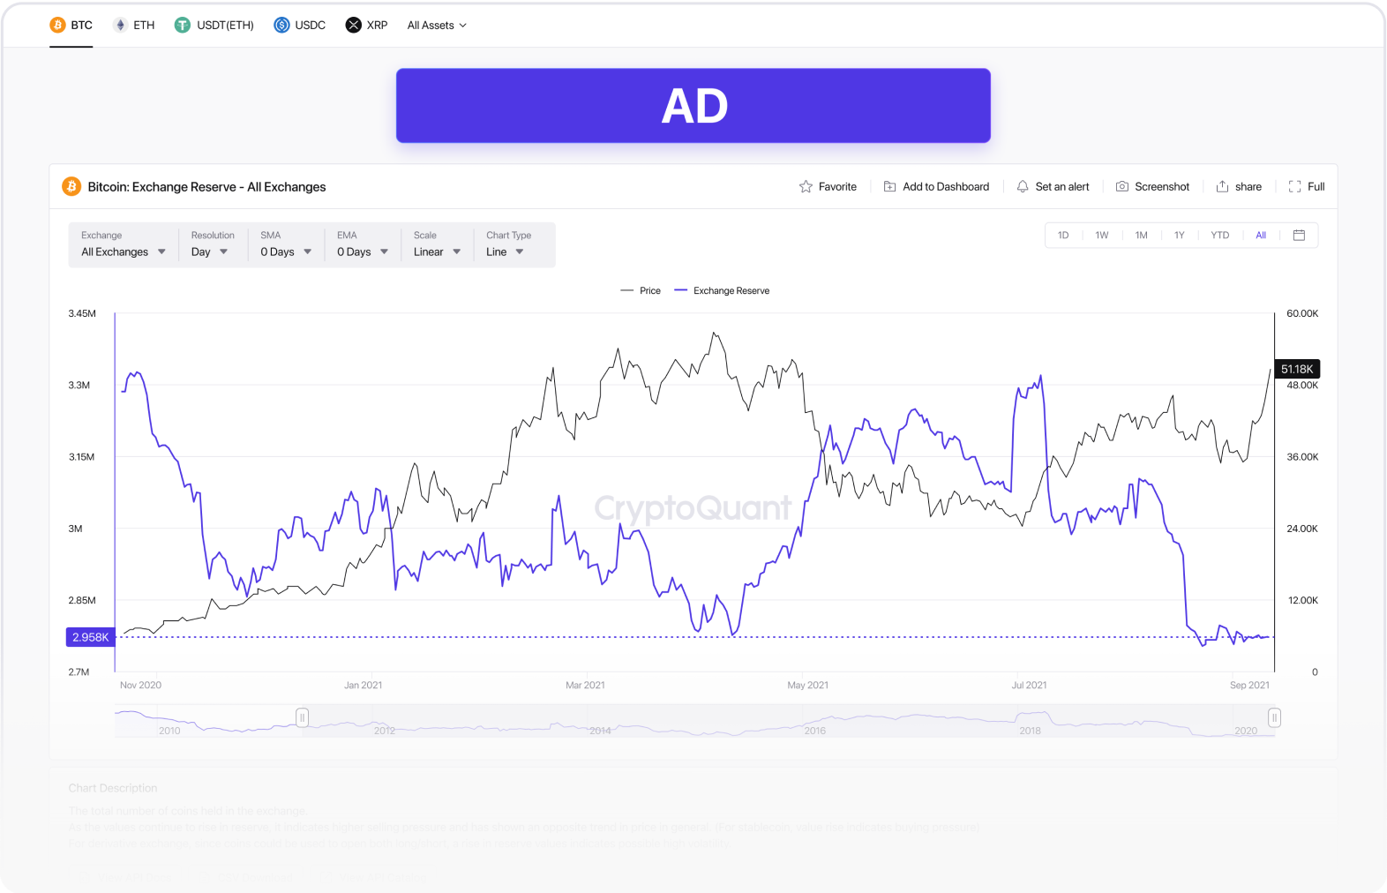Click the Add to Dashboard icon
The width and height of the screenshot is (1387, 893).
pos(889,187)
